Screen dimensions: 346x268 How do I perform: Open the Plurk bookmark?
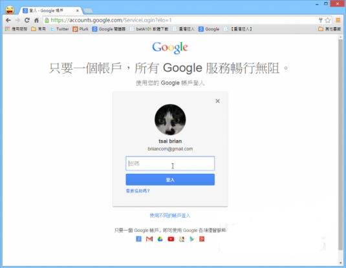point(81,29)
